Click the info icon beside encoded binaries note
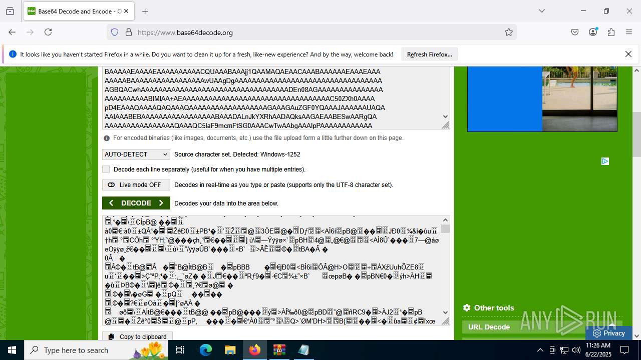 (107, 138)
